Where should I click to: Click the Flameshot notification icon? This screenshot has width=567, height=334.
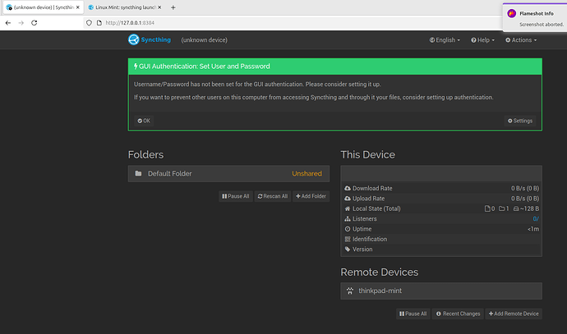511,14
